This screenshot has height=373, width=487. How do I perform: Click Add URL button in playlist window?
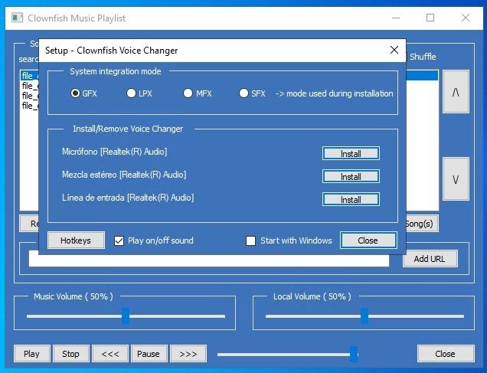pos(430,259)
